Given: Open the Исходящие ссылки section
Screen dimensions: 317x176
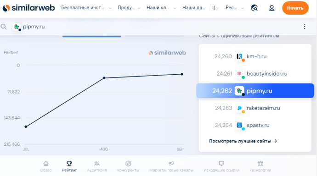Looking at the screenshot, I should point(221,166).
